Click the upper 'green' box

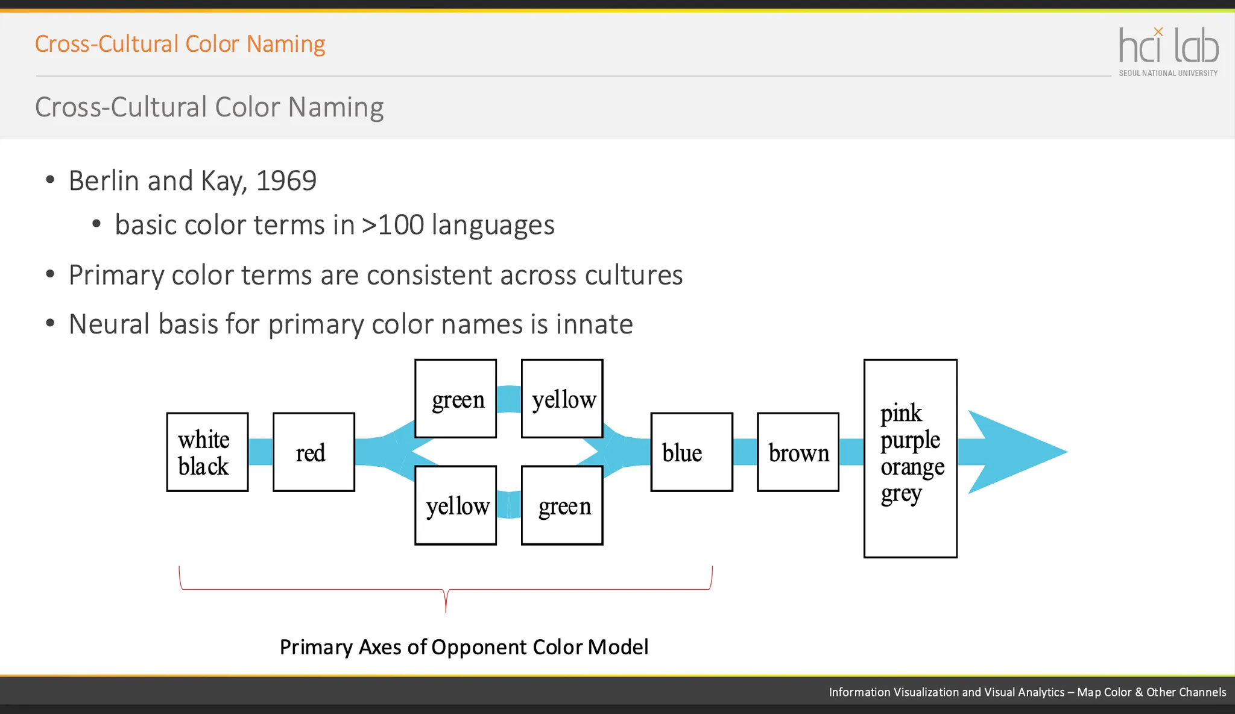456,399
